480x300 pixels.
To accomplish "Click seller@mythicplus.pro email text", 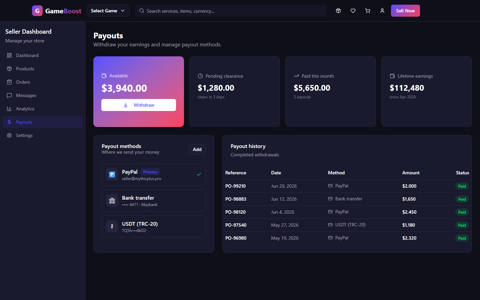I will 141,179.
